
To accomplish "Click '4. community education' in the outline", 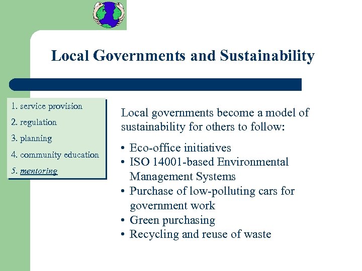I will click(55, 155).
